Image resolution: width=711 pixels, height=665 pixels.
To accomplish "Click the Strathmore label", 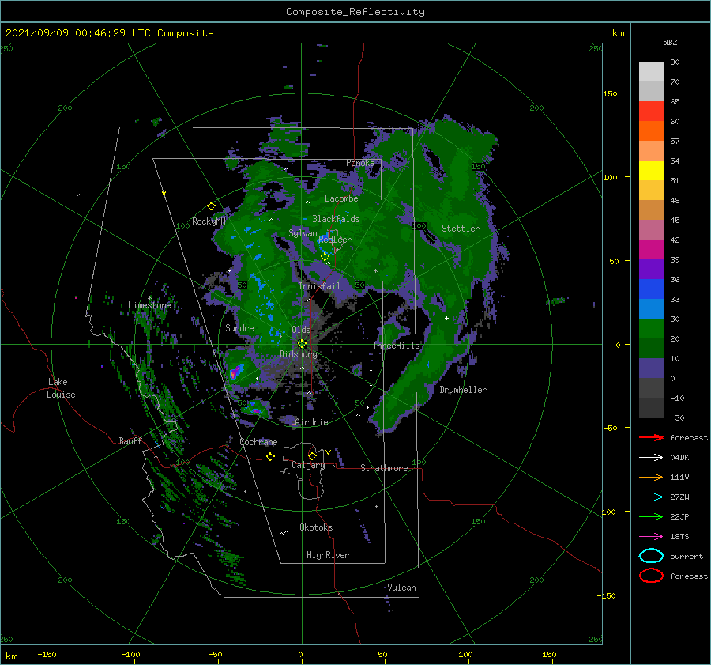I will (384, 468).
